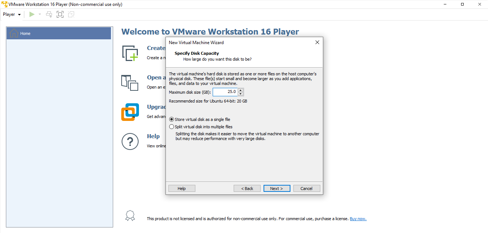
Task: Select Home in the library sidebar
Action: [59, 33]
